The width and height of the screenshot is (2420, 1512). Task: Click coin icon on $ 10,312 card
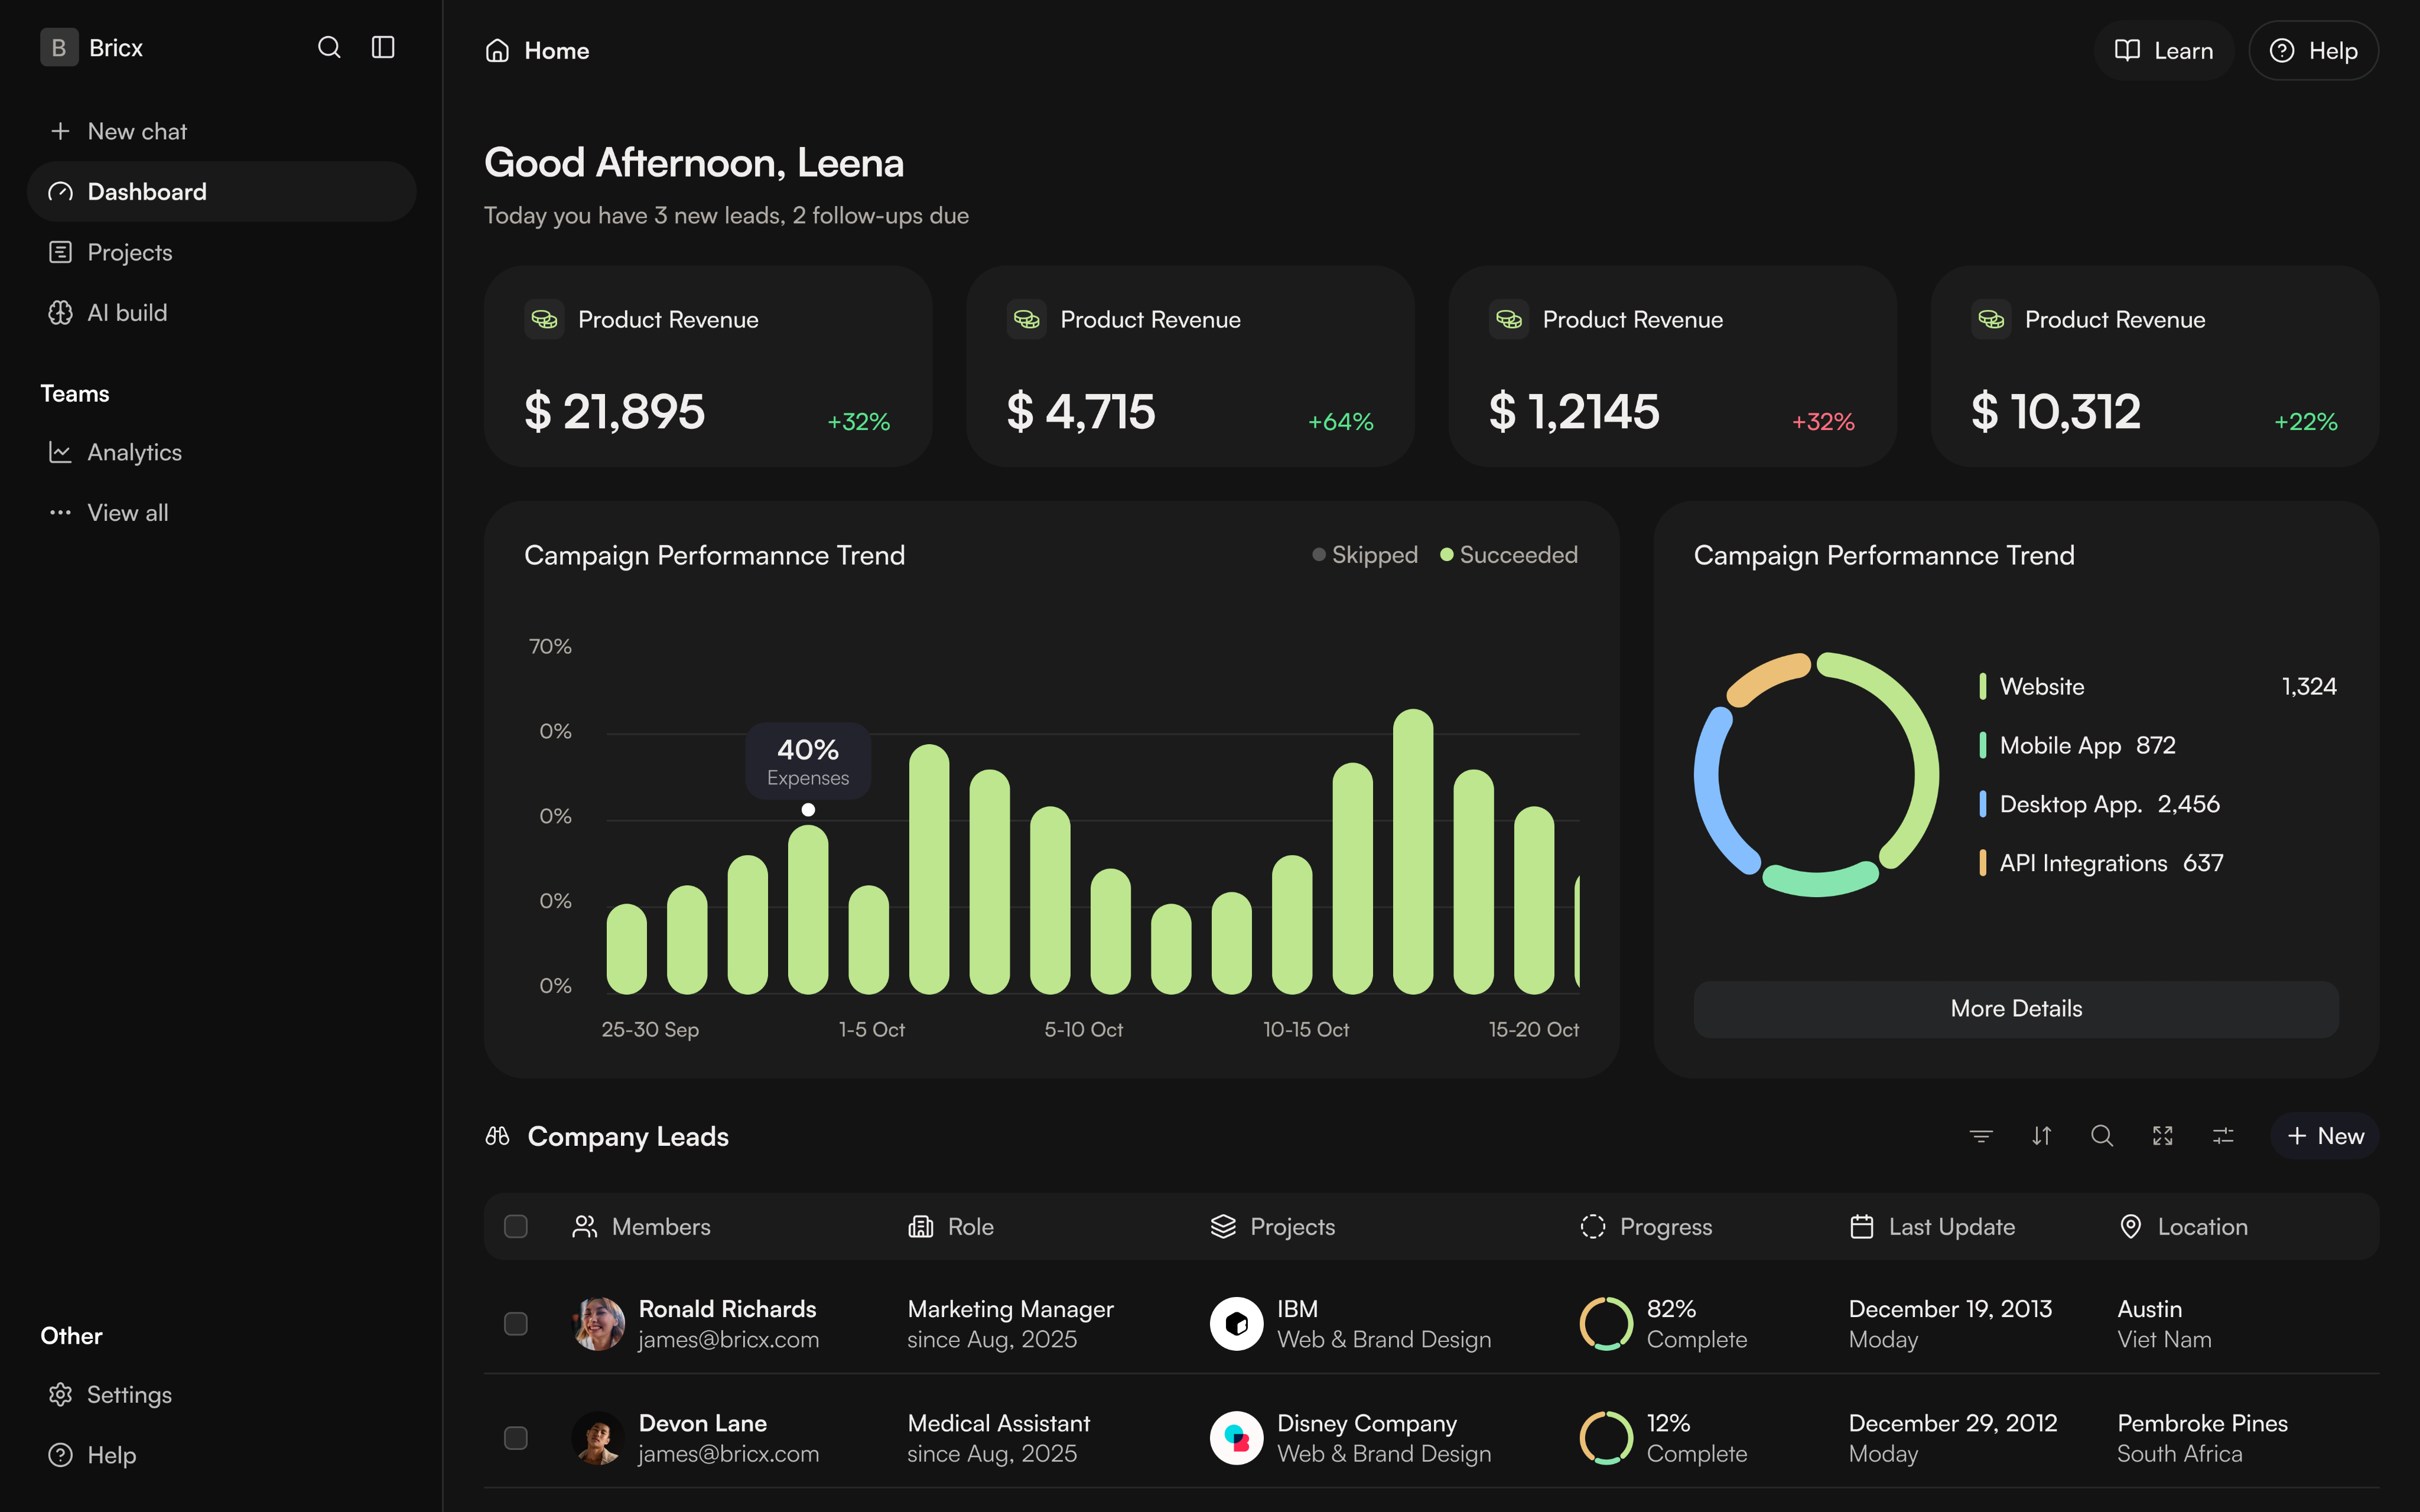1991,320
